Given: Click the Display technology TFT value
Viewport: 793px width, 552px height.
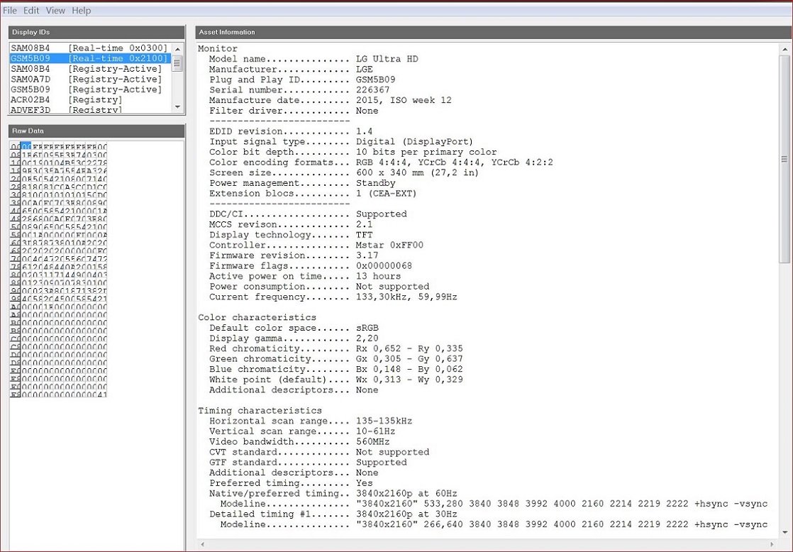Looking at the screenshot, I should 364,235.
